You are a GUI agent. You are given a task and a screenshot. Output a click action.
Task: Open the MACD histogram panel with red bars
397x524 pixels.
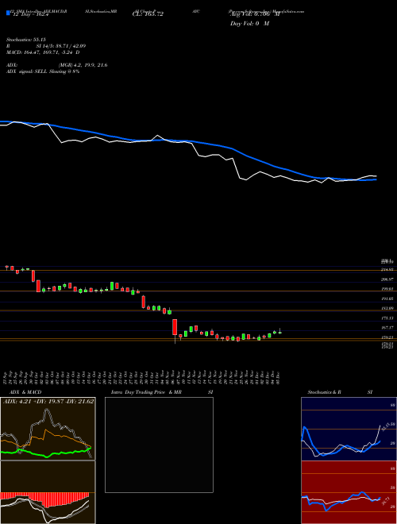coord(48,492)
